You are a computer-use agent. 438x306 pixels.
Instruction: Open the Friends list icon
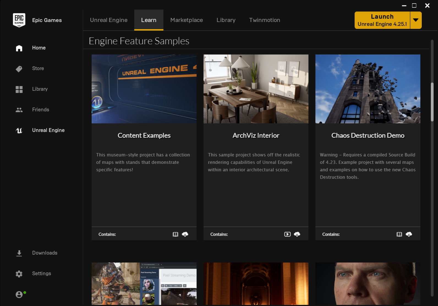19,110
